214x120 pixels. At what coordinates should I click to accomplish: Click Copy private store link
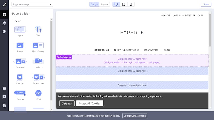(x=135, y=116)
